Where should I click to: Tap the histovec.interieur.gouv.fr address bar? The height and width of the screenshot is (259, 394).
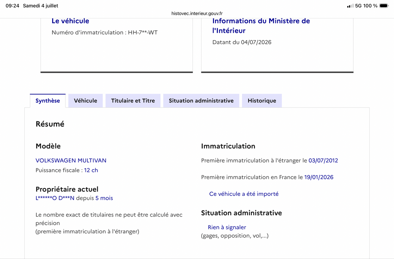point(197,13)
